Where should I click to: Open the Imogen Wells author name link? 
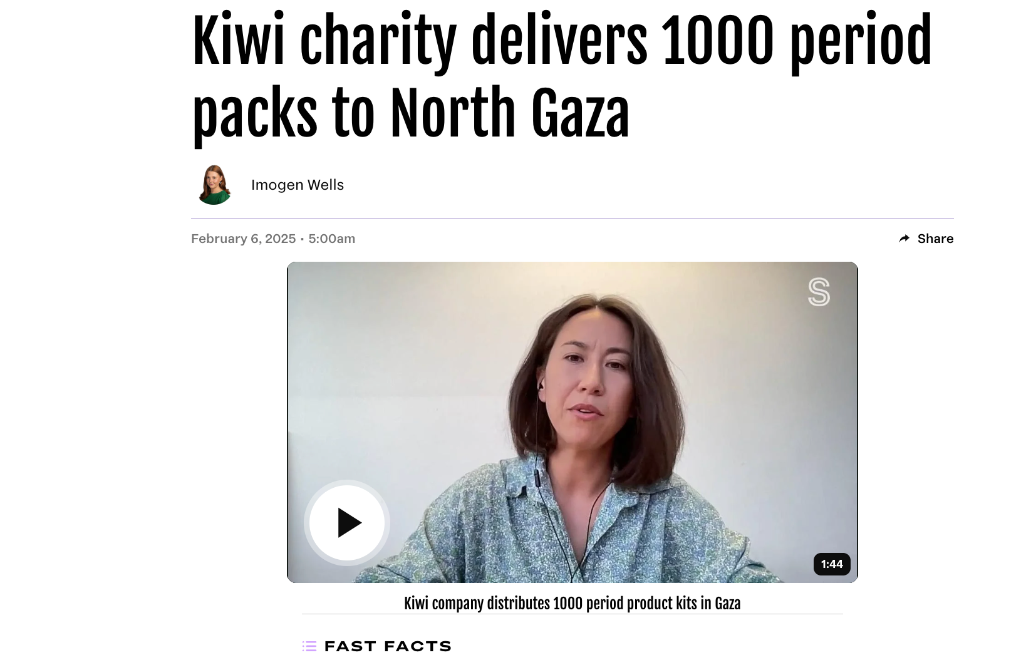click(298, 185)
